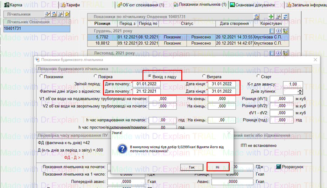This screenshot has width=327, height=188.
Task: Adjust the Днів зупинки spinner arrows
Action: point(300,91)
